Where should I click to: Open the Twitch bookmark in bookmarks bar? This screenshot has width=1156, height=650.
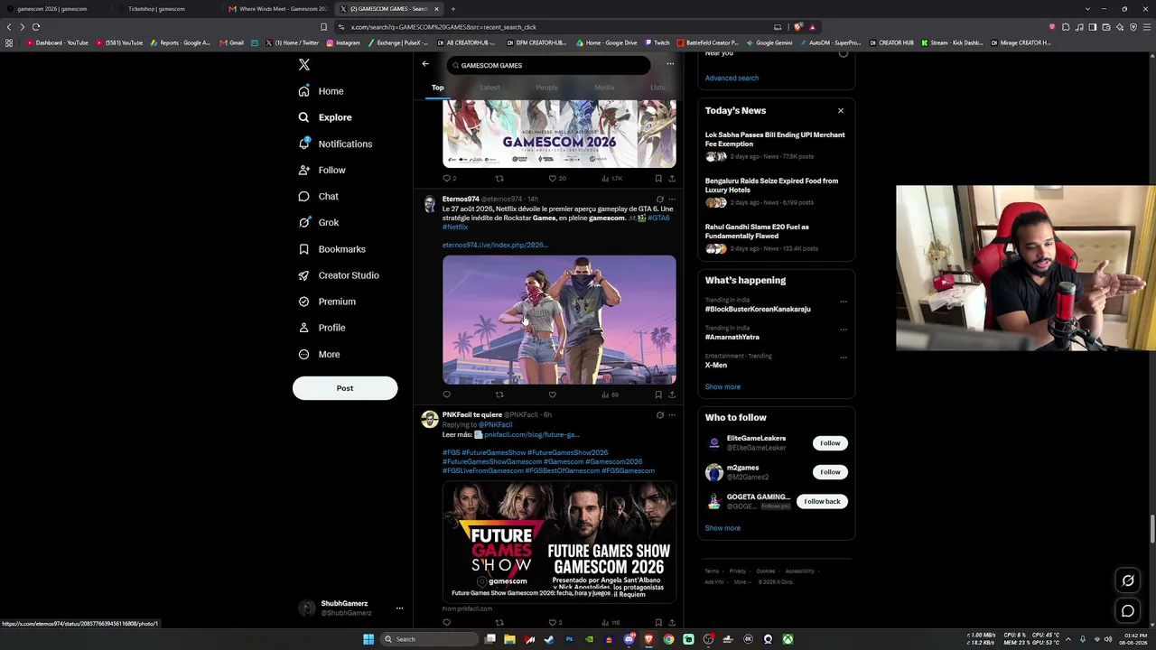[x=657, y=42]
